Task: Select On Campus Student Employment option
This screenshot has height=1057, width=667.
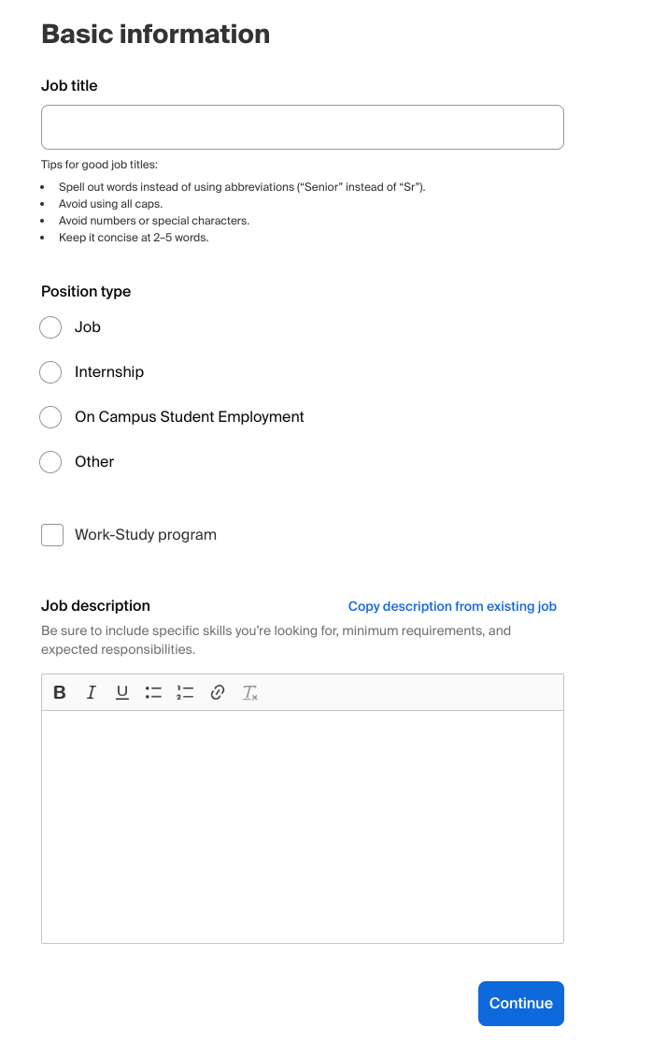Action: point(50,417)
